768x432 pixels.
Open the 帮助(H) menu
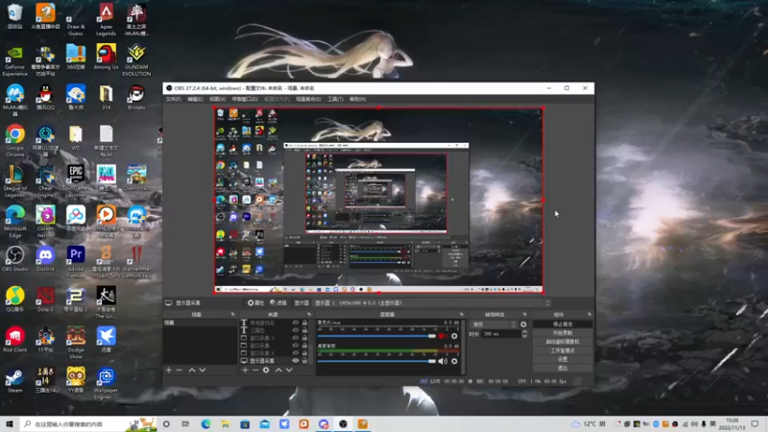pos(357,99)
